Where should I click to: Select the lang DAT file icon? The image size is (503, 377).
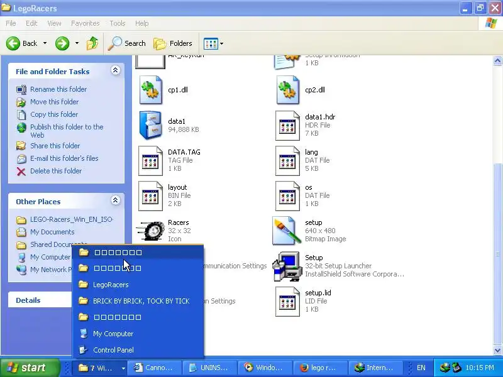pos(287,161)
